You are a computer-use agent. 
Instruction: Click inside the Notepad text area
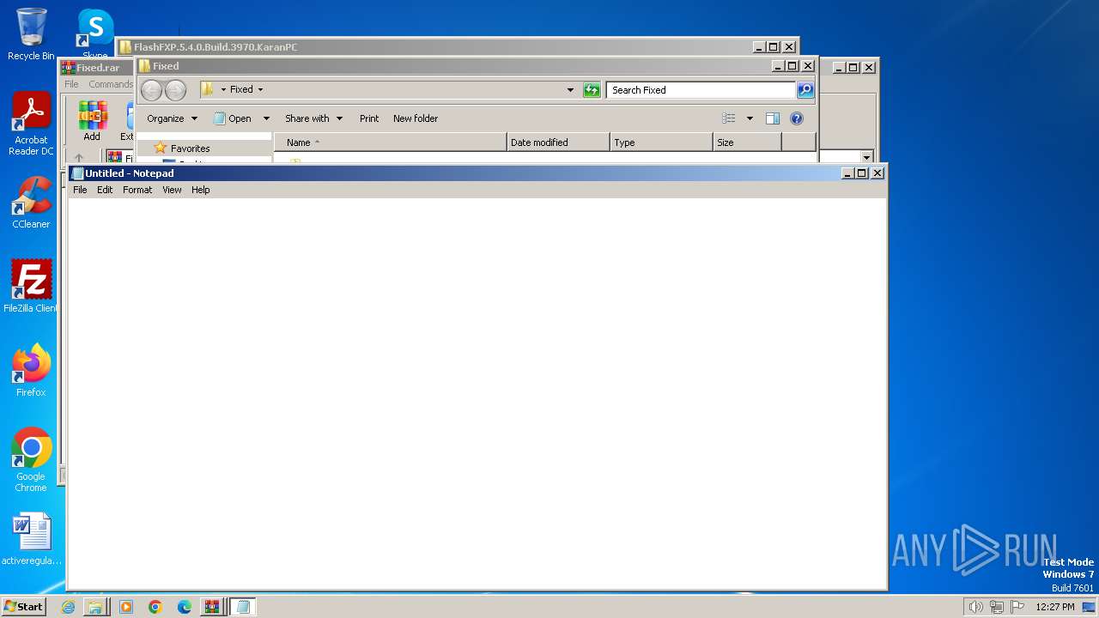pos(477,393)
